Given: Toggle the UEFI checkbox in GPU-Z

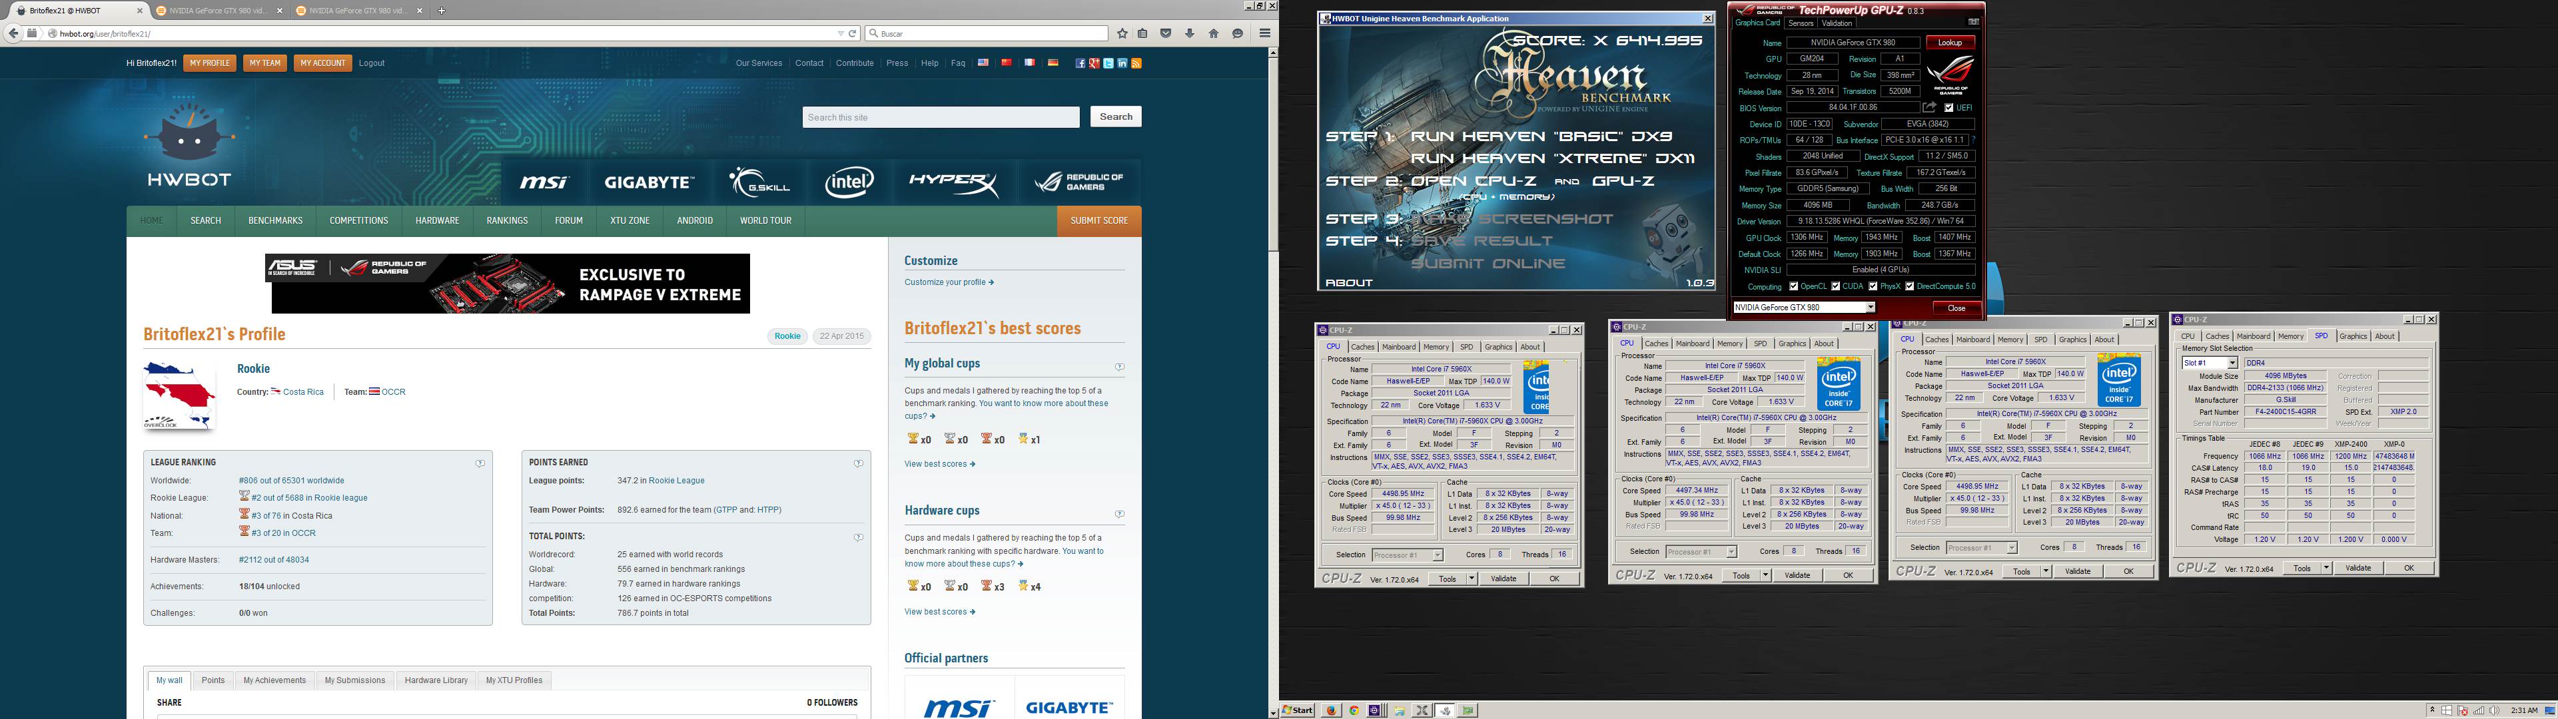Looking at the screenshot, I should coord(1949,107).
